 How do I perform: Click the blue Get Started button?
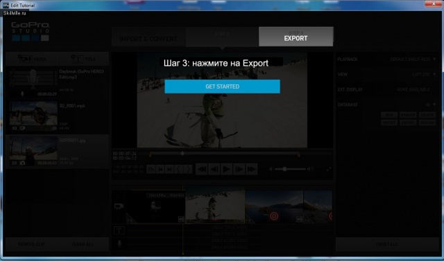[x=222, y=87]
